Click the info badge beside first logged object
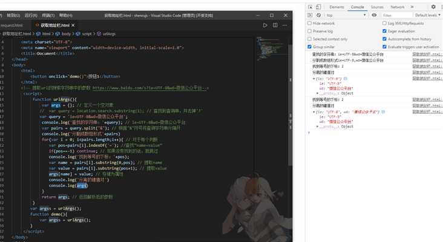This screenshot has width=443, height=242. [345, 79]
